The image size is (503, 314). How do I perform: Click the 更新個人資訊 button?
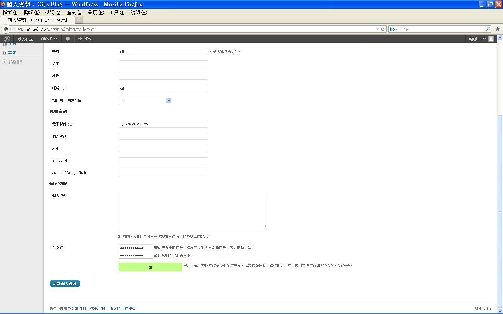pyautogui.click(x=65, y=283)
